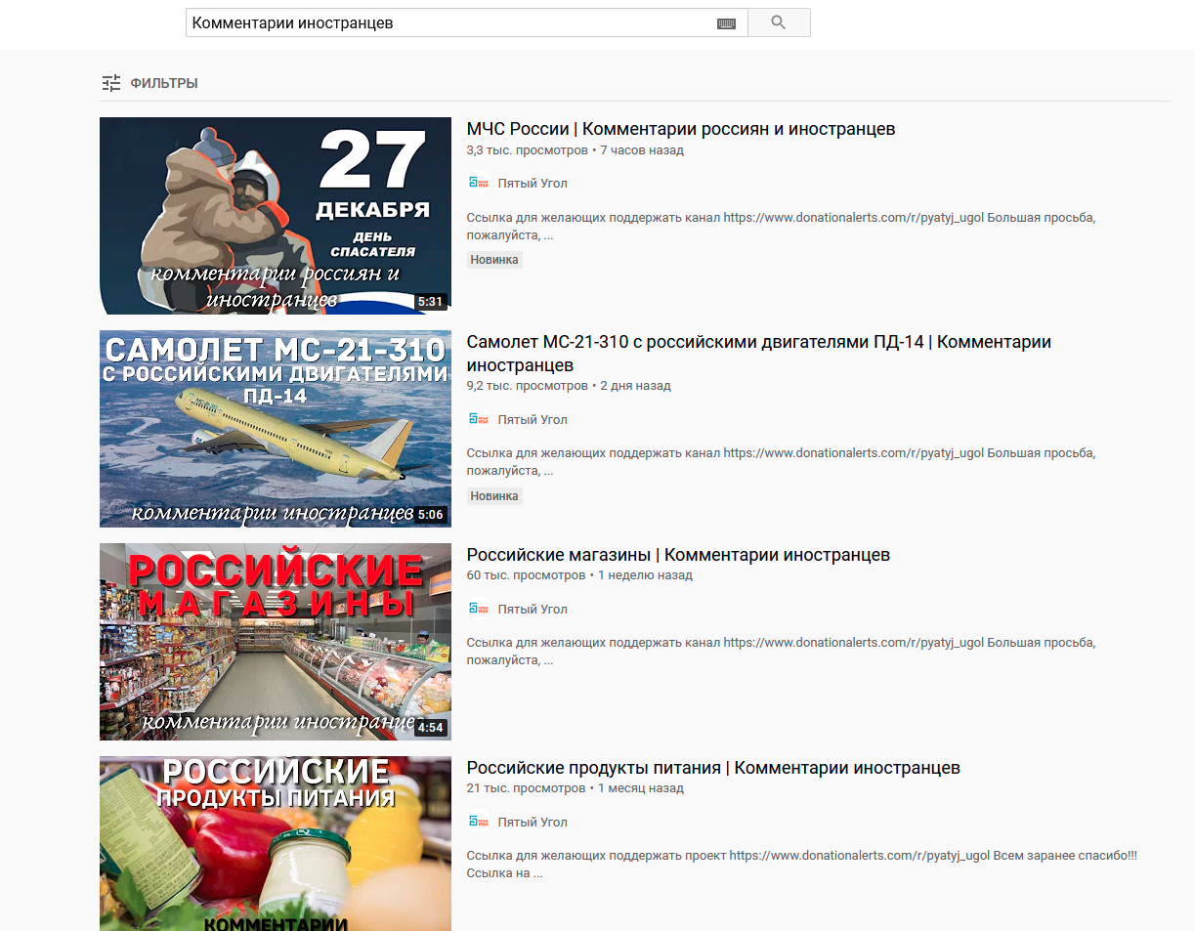This screenshot has width=1194, height=931.
Task: Click description text under Российские магазины video
Action: click(x=782, y=652)
